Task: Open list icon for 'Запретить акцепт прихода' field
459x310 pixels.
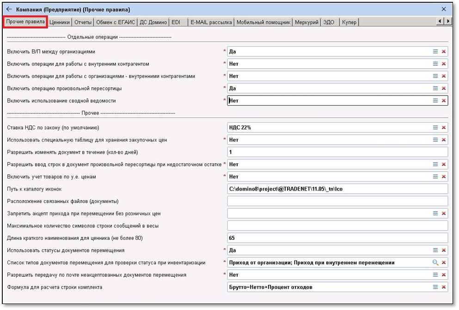Action: 435,213
